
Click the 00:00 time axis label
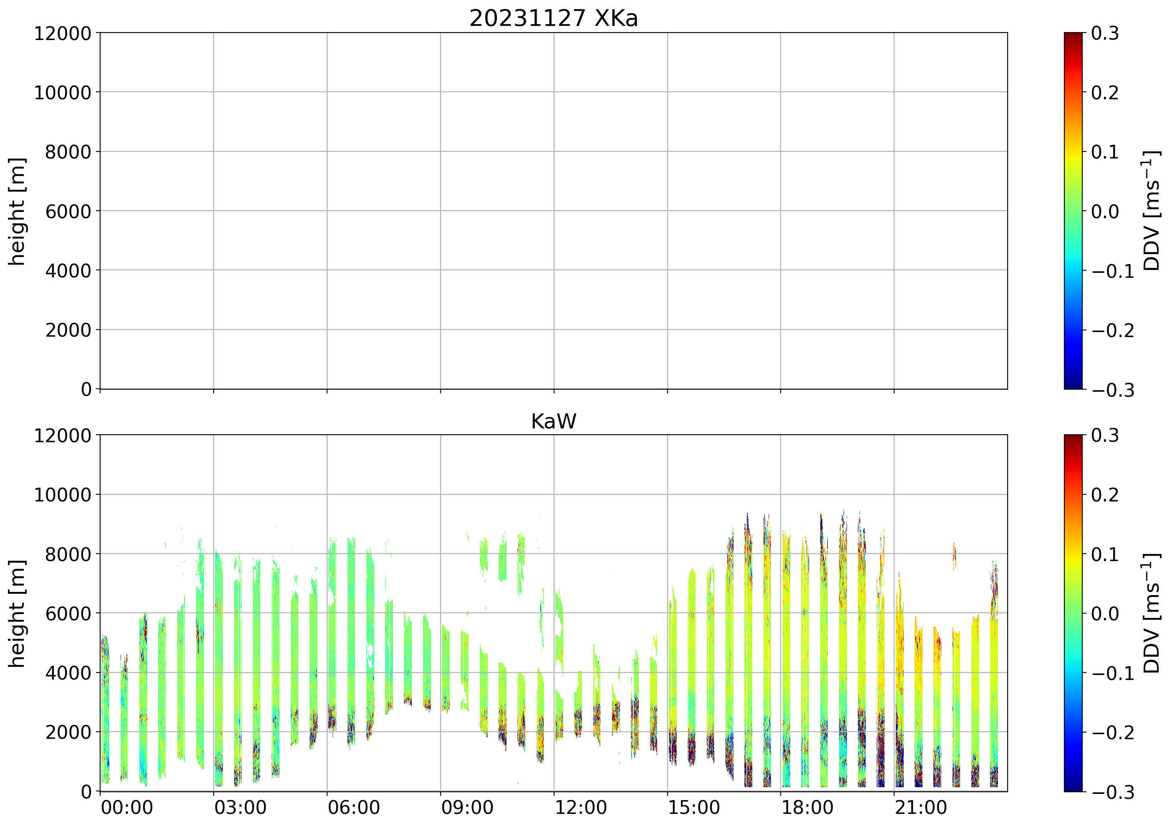(x=126, y=808)
